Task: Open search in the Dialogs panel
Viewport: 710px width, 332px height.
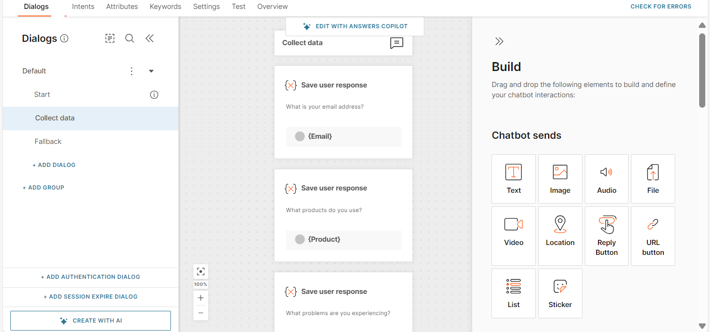Action: (129, 38)
